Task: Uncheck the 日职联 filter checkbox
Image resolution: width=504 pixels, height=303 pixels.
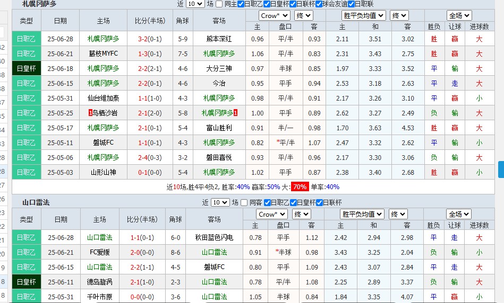Action: (x=349, y=4)
